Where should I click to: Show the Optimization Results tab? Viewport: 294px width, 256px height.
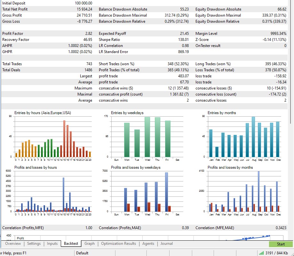tap(118, 244)
